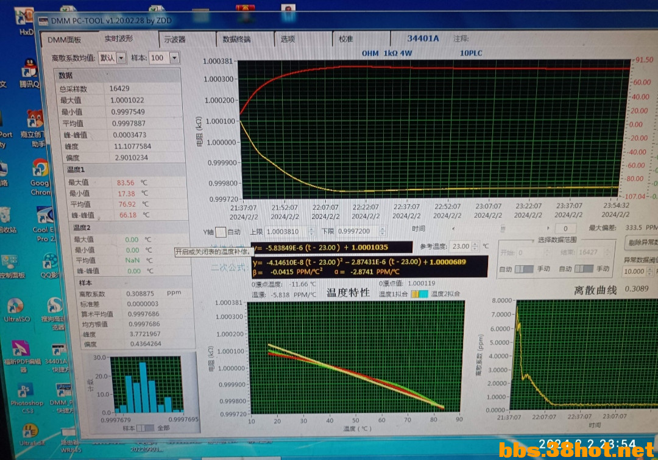Click the DMM PC-TOOL title bar icon
658x460 pixels.
(x=43, y=21)
